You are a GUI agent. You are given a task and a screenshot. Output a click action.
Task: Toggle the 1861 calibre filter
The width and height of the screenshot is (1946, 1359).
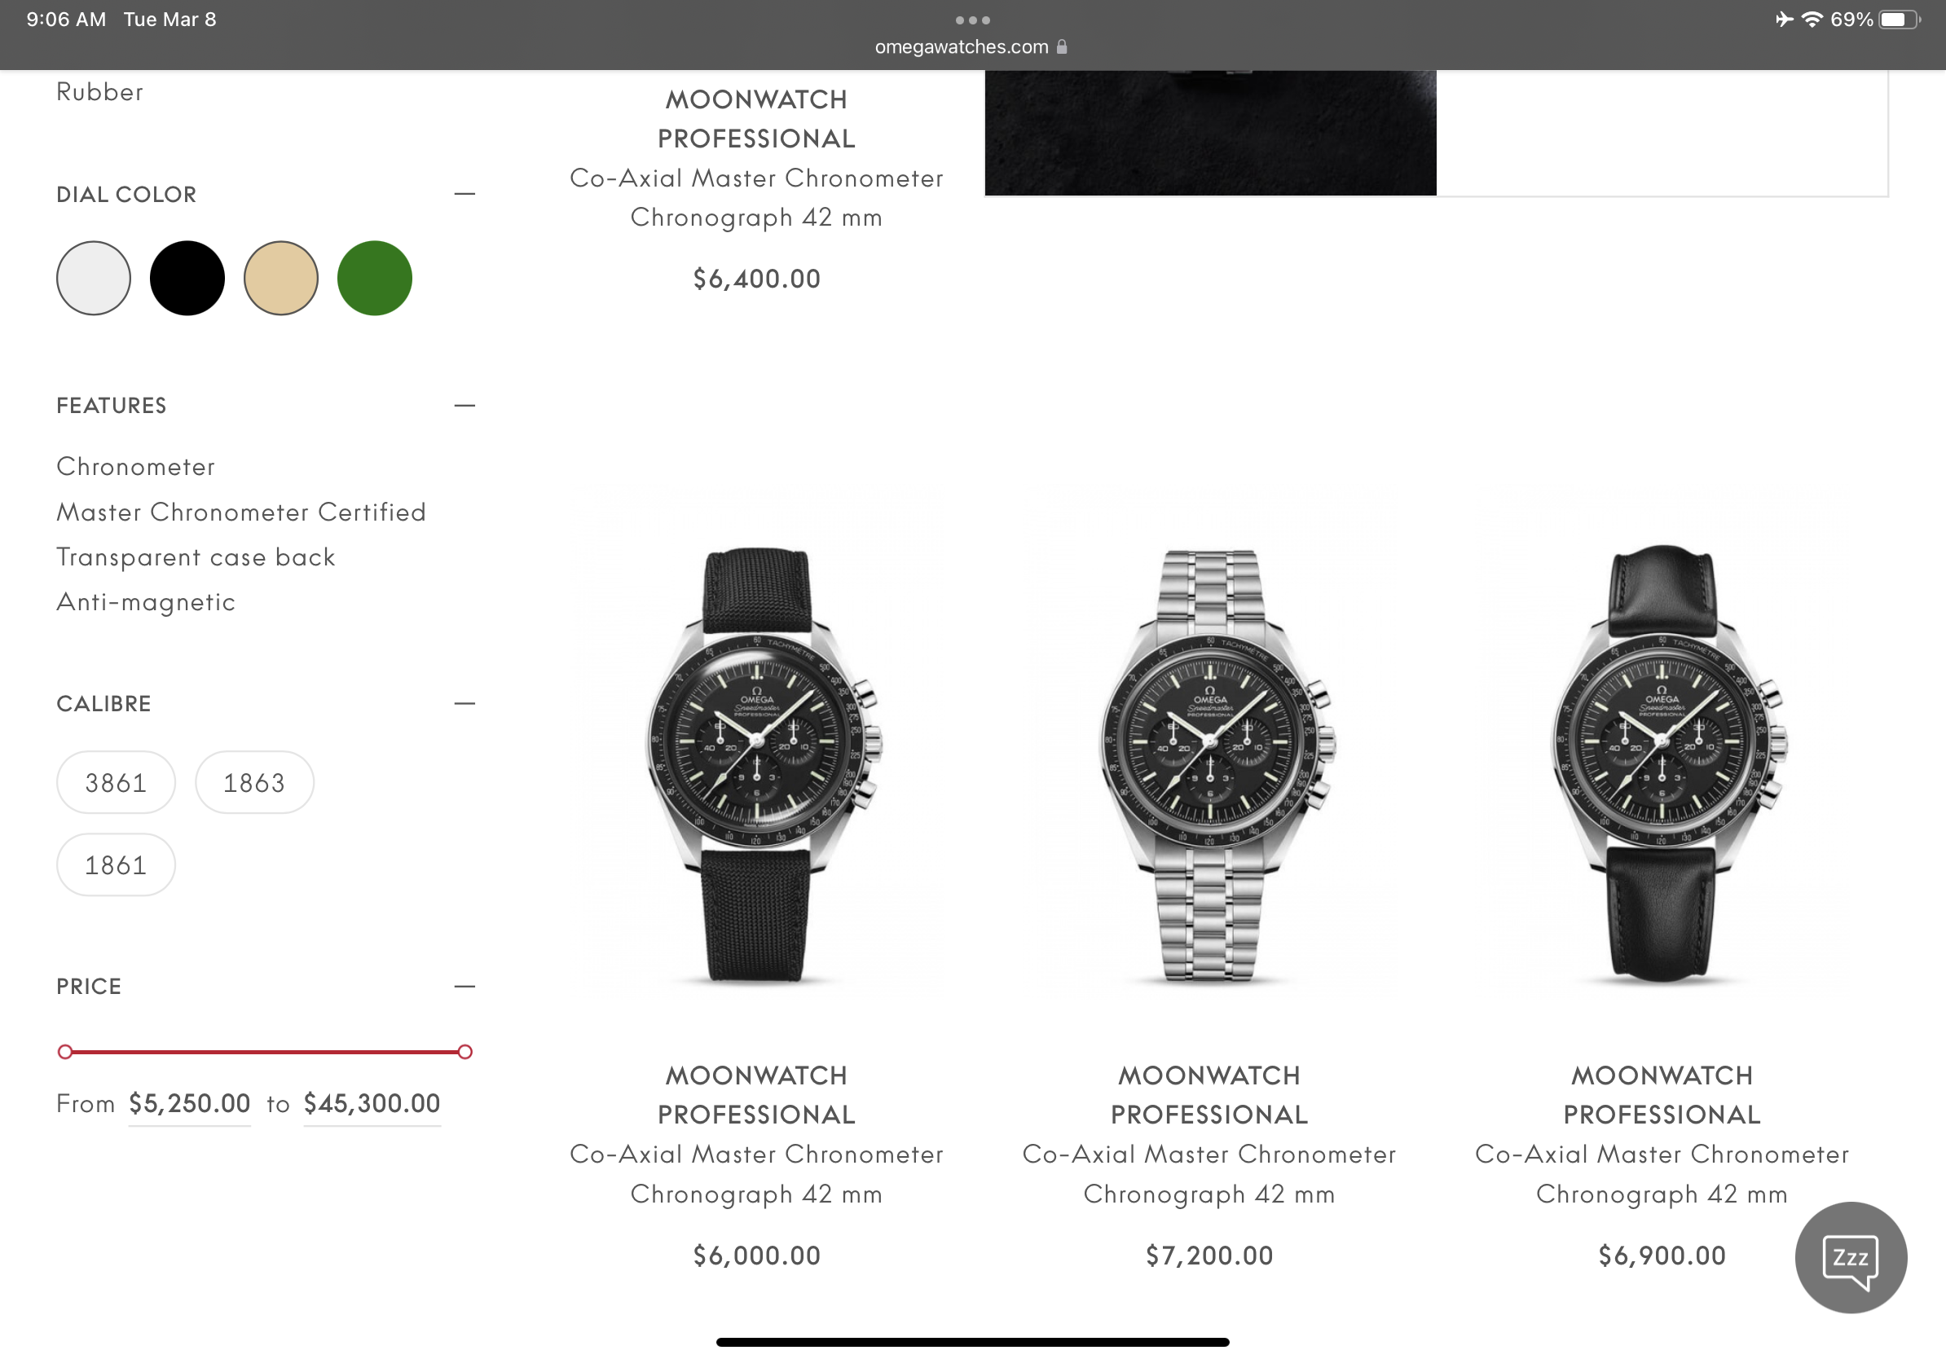point(116,865)
